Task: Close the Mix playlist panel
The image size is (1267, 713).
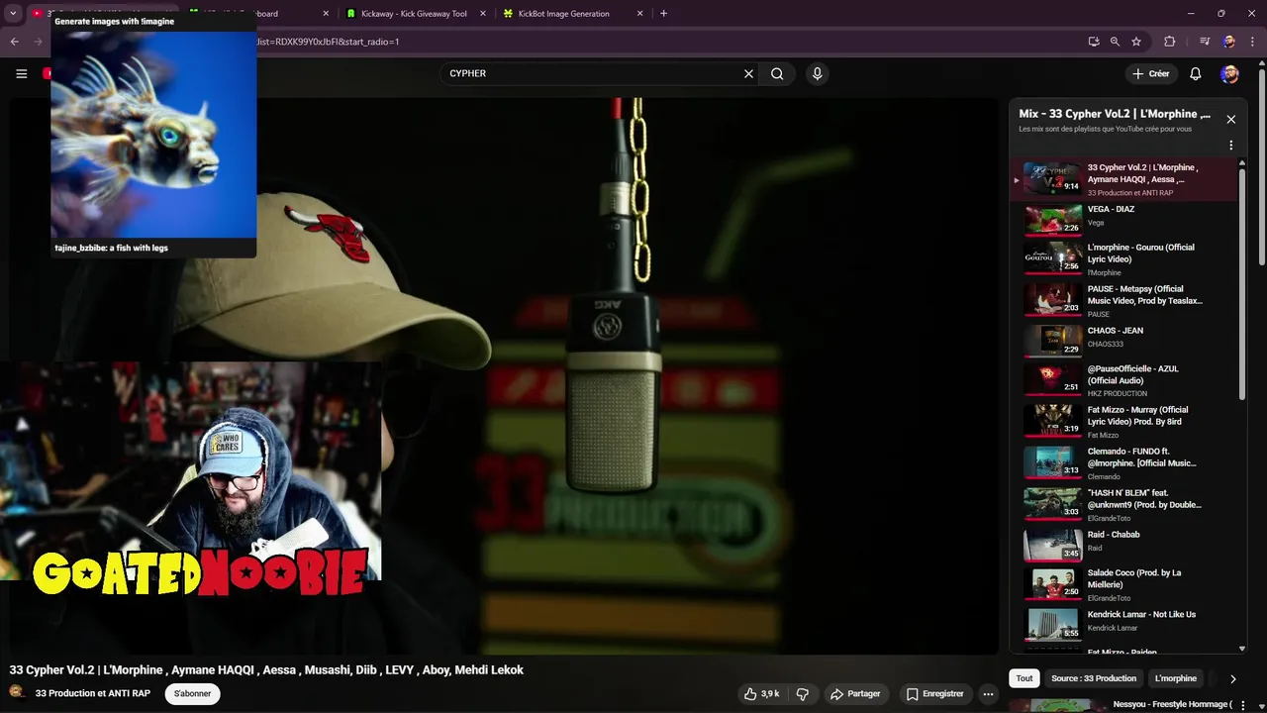Action: (1230, 119)
